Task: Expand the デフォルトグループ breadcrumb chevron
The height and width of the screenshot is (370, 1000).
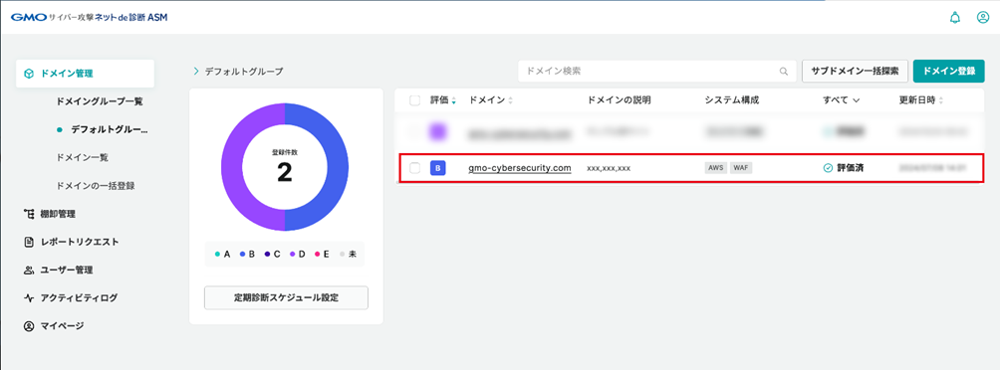Action: [196, 72]
